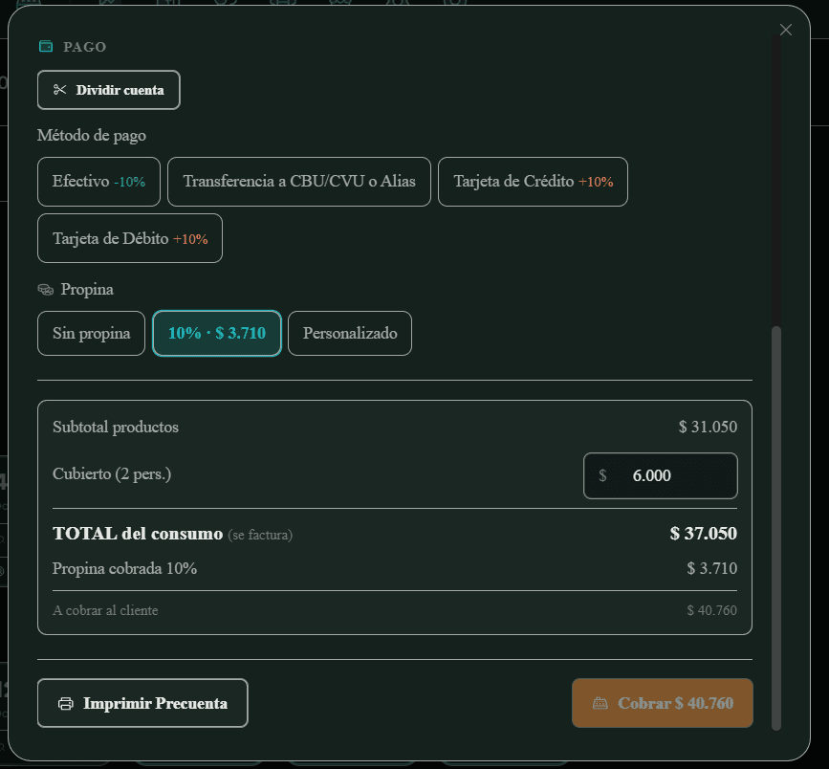
Task: Charge the customer with Cobrar $ 40.760
Action: (x=663, y=703)
